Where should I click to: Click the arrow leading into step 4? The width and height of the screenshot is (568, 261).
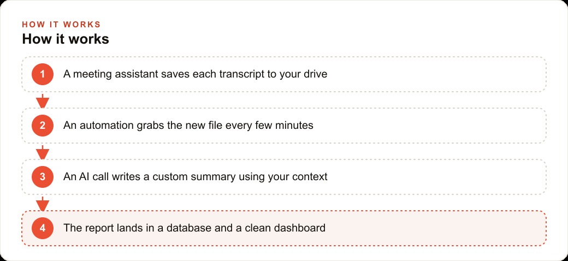[x=43, y=204]
